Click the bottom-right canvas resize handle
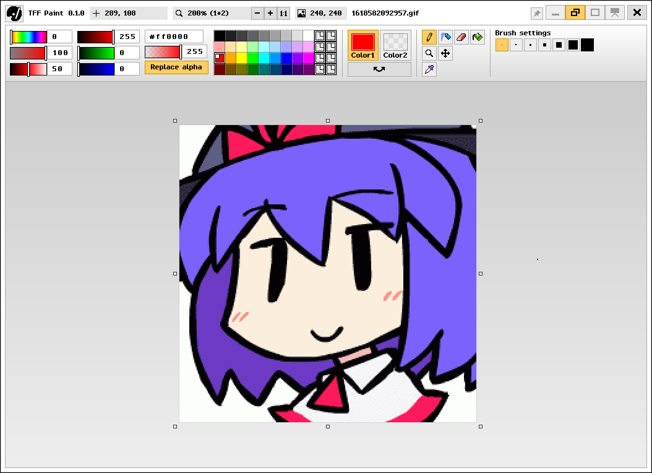 [x=481, y=427]
